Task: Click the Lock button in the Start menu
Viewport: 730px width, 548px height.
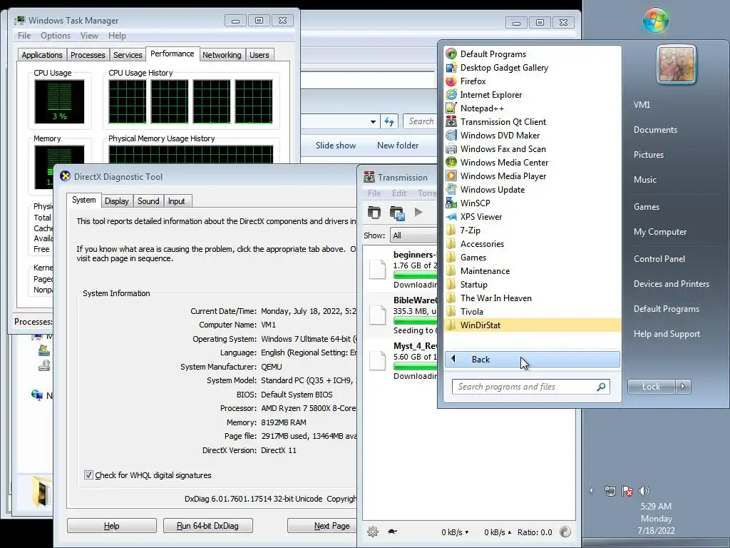Action: (x=652, y=386)
